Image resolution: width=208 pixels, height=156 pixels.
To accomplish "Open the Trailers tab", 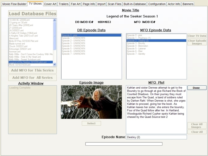I will point(63,4).
